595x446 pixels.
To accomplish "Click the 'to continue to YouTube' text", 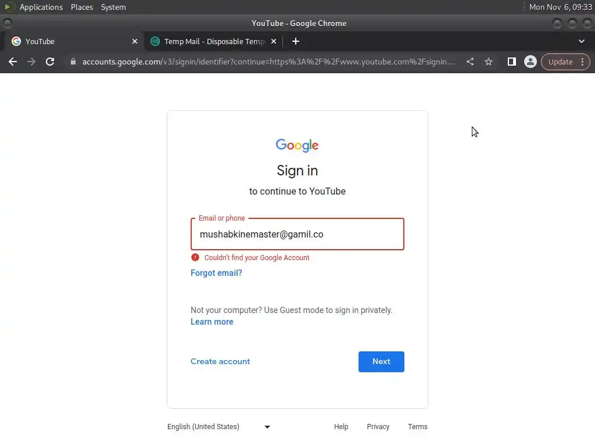I will (297, 191).
